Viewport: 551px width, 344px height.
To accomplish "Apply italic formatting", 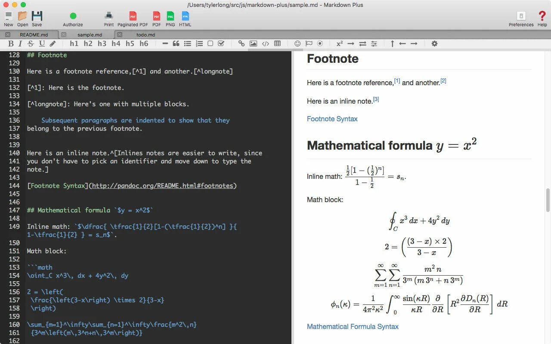I will 20,43.
